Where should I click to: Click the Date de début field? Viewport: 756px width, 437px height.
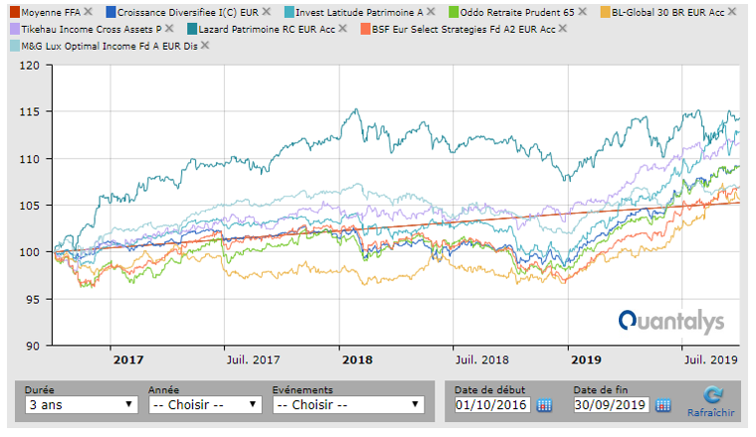coord(492,405)
